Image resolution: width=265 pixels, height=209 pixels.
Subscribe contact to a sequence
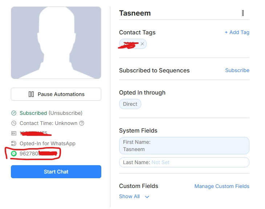point(237,70)
